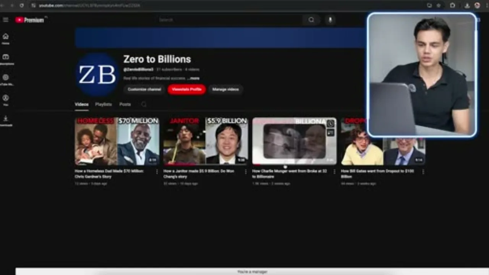This screenshot has width=489, height=275.
Task: Click the Customize channel button
Action: [144, 89]
